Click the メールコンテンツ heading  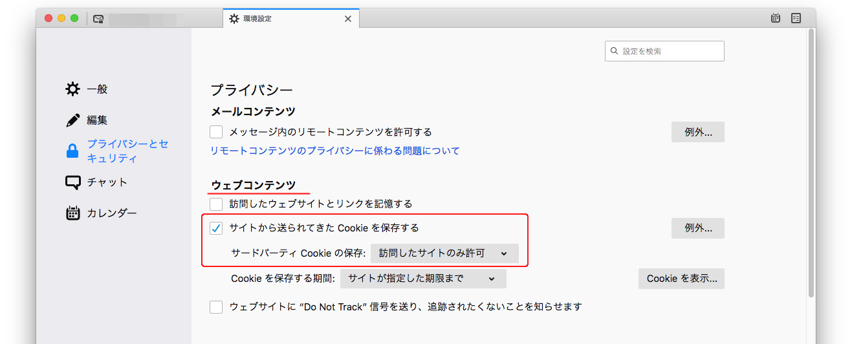tap(253, 112)
